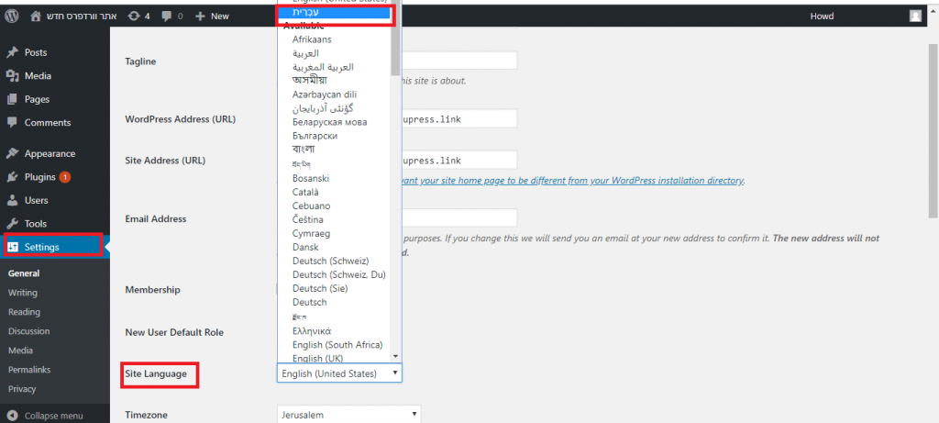Select Cymraeg language option
This screenshot has width=939, height=423.
pyautogui.click(x=311, y=233)
